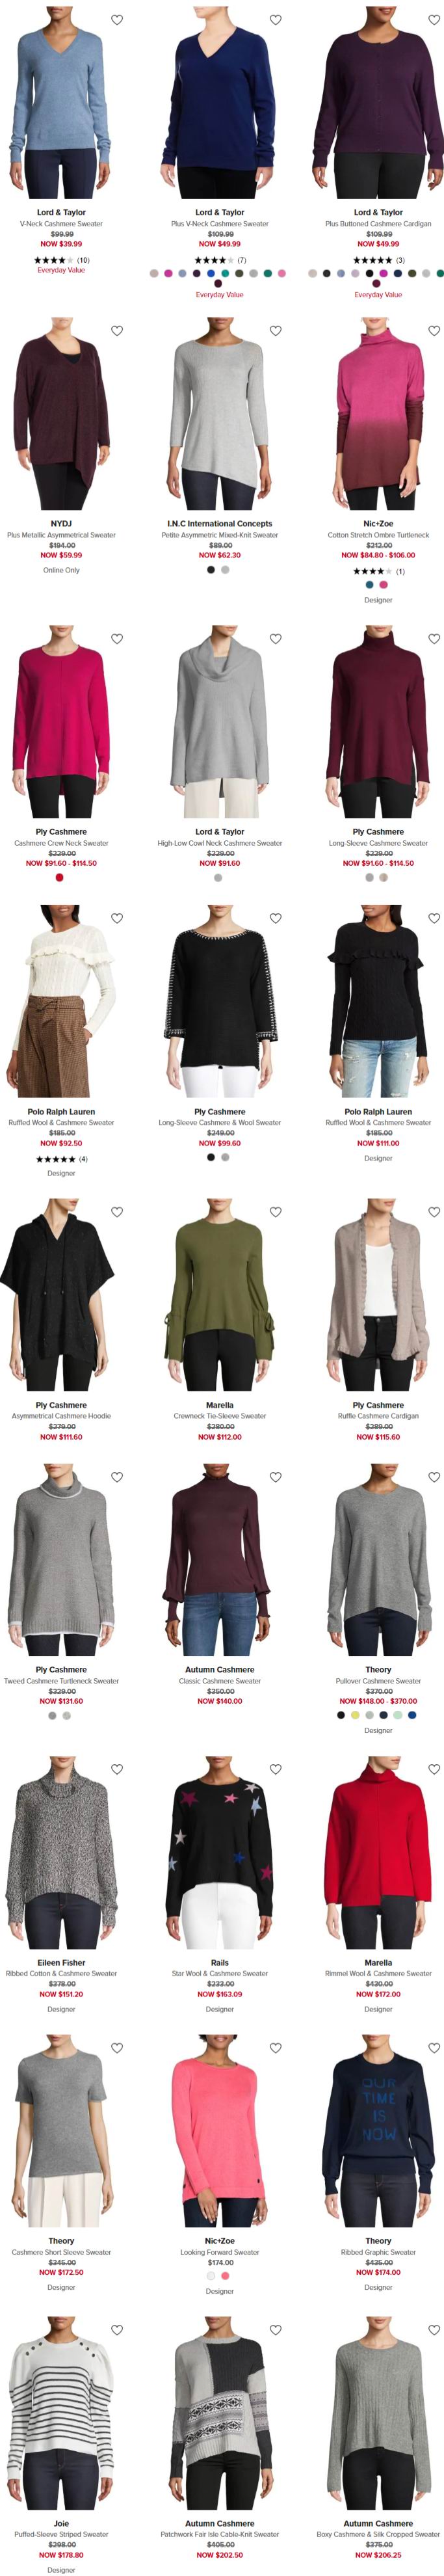Click Patchwork Fair Isle Cable-Knit Sweater title
Image resolution: width=444 pixels, height=2576 pixels.
pos(220,2534)
